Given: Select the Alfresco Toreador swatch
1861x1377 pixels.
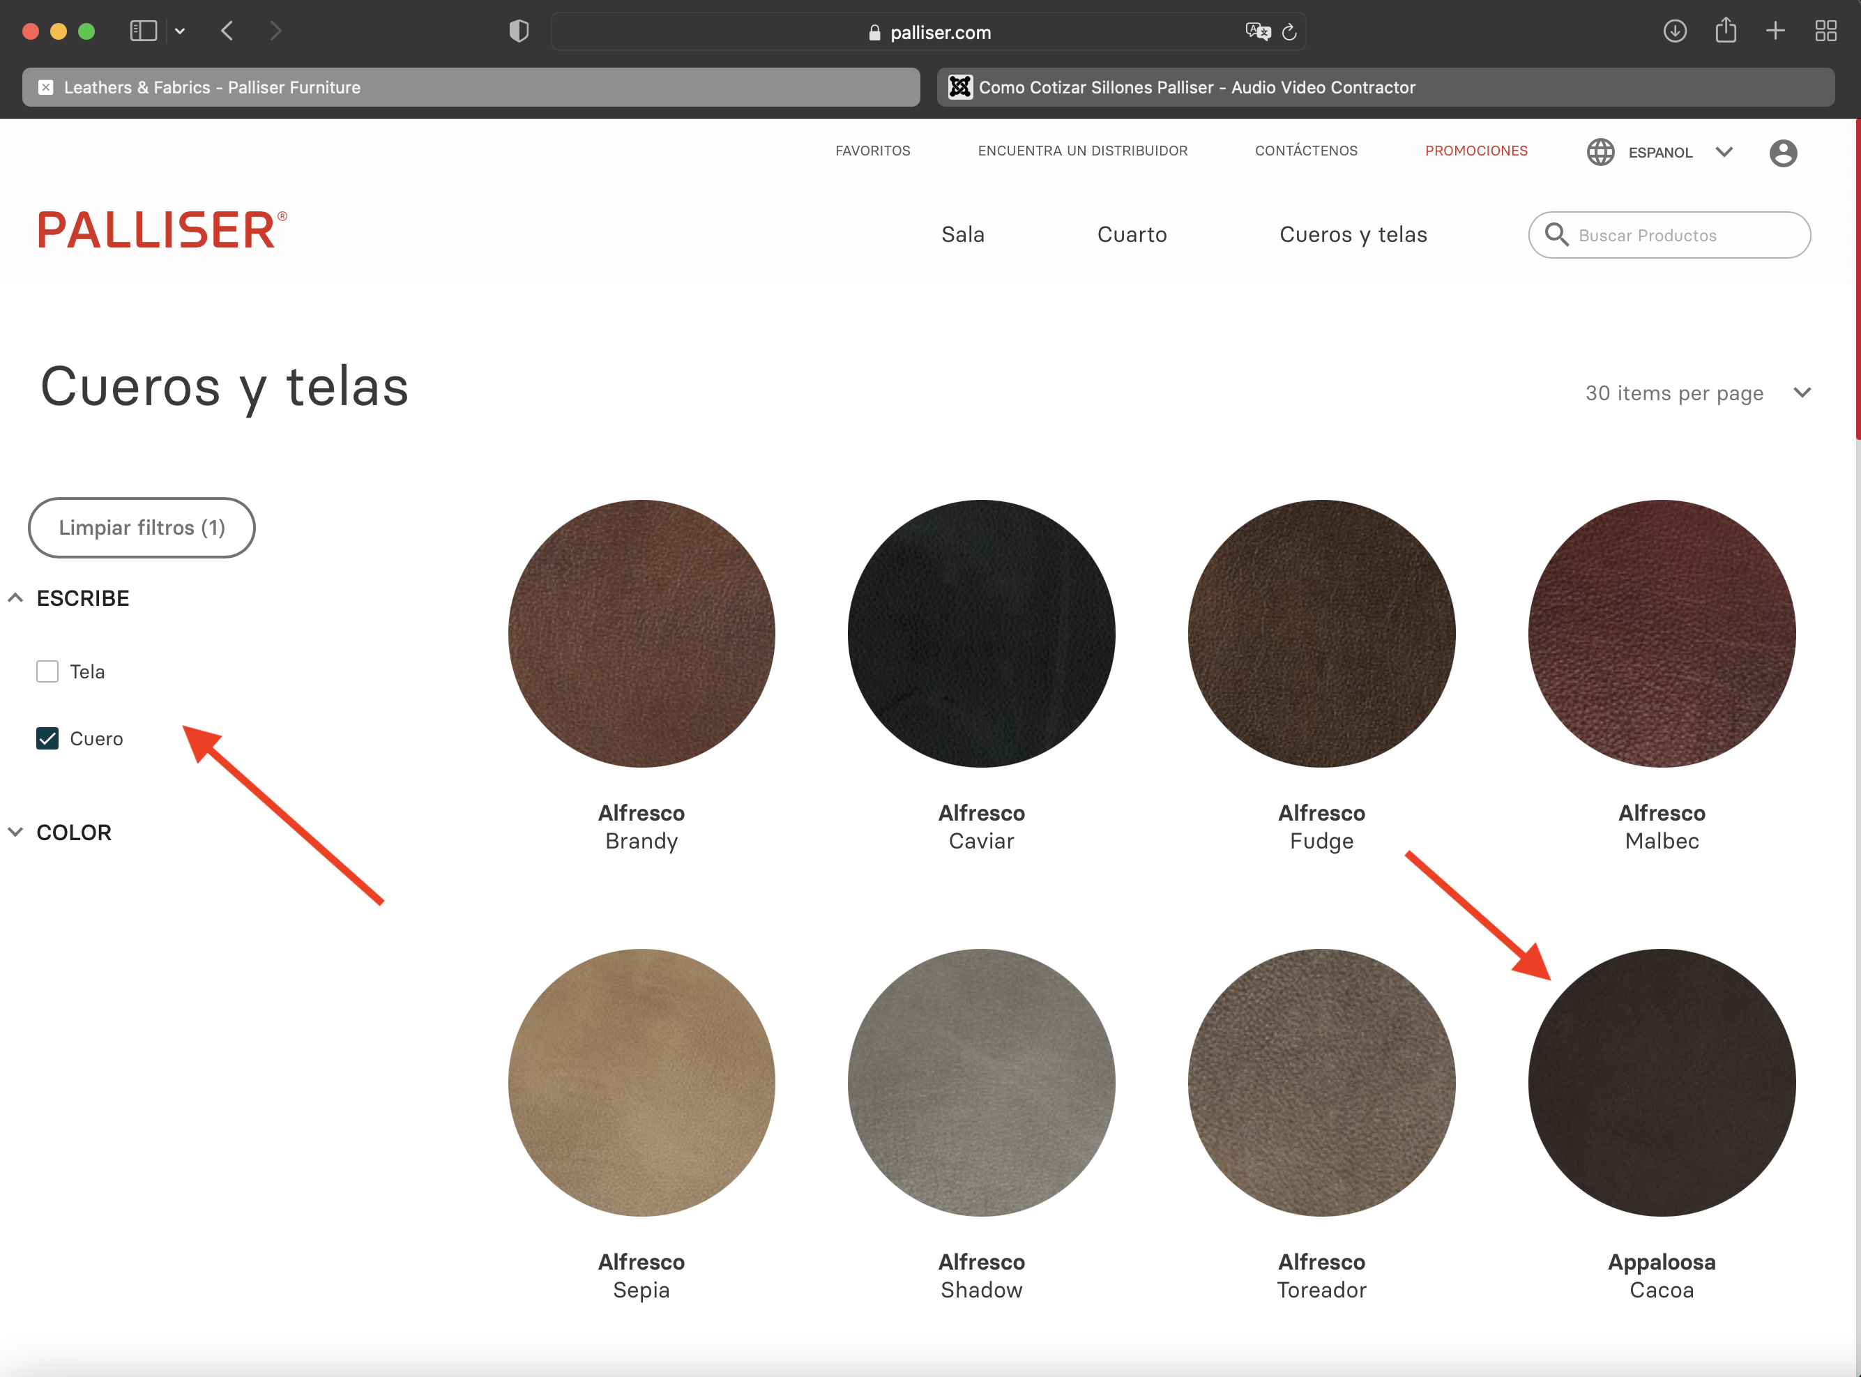Looking at the screenshot, I should pos(1322,1083).
